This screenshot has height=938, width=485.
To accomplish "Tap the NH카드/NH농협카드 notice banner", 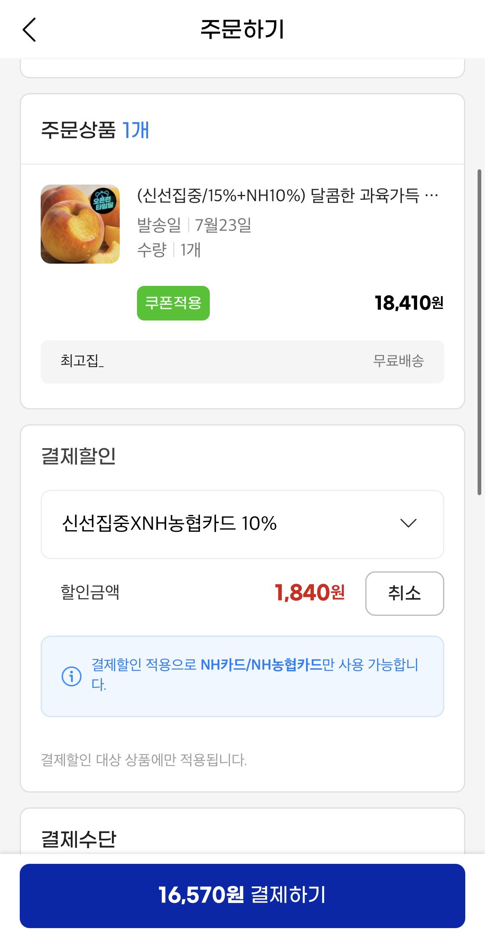I will 242,676.
